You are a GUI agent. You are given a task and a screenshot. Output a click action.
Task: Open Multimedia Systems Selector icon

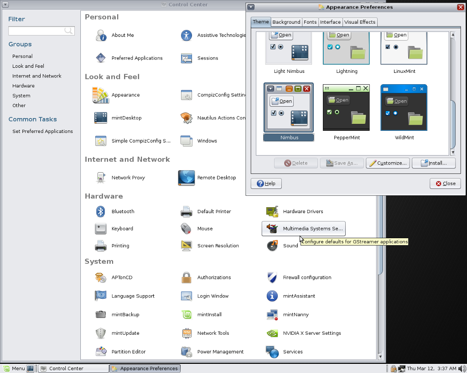272,229
